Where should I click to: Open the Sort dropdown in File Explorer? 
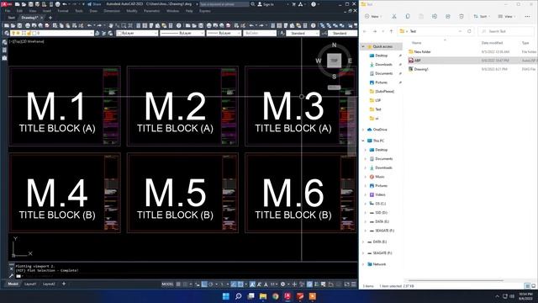click(x=482, y=16)
